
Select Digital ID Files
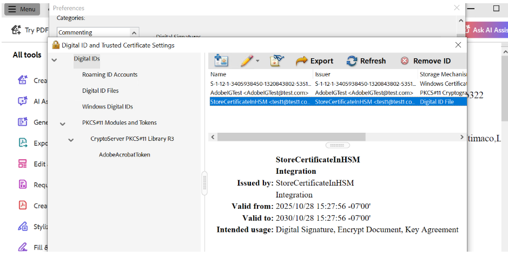click(x=101, y=91)
